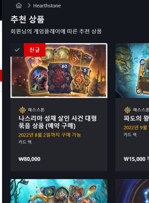Open 나스리아 성채 살인 사건 대형 묶음 상품 title
This screenshot has height=203, width=149.
57,122
